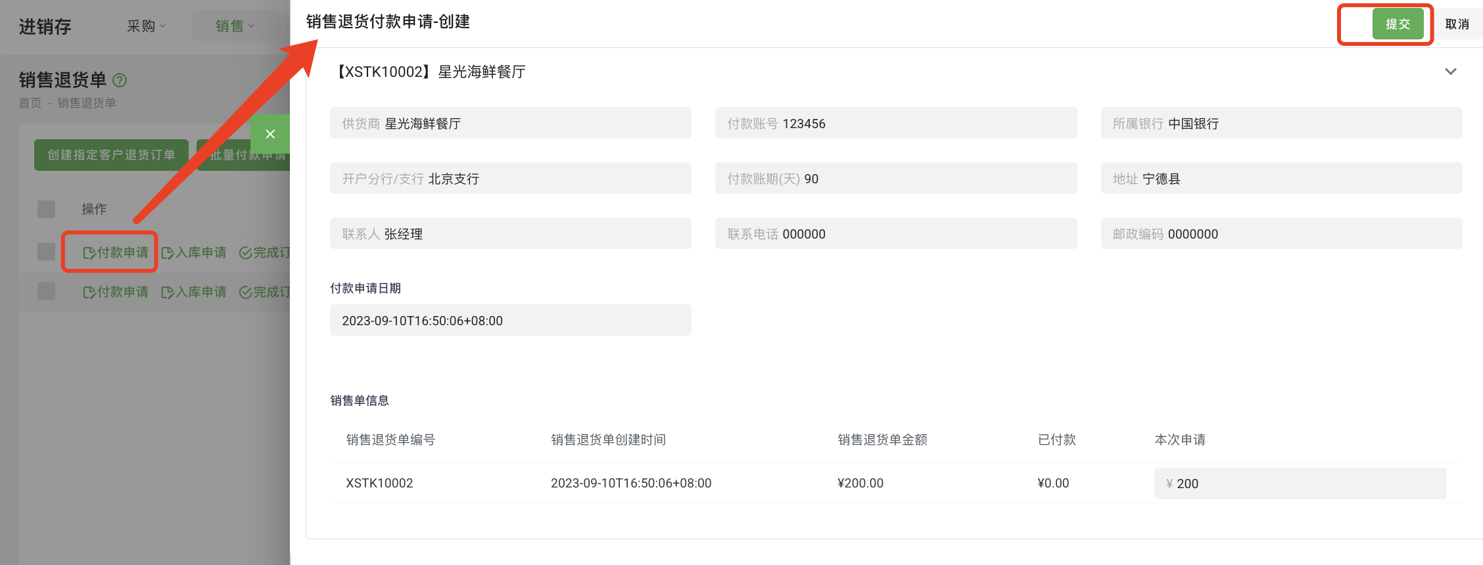Click the 进销存 app title

tap(45, 27)
